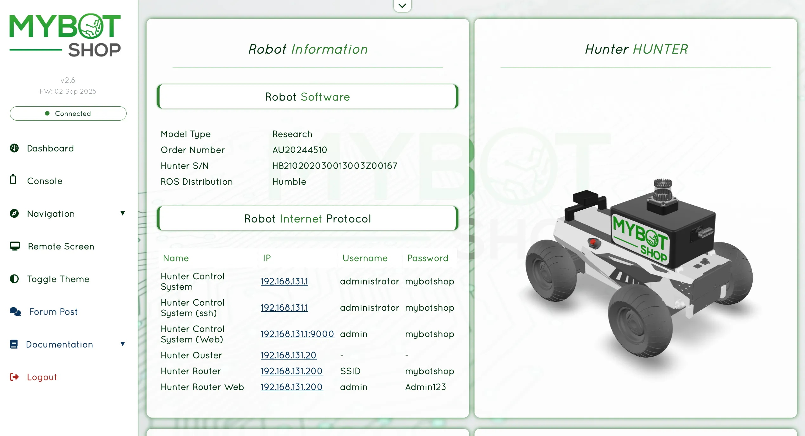This screenshot has width=805, height=436.
Task: Click the Dashboard gauge icon
Action: tap(14, 148)
